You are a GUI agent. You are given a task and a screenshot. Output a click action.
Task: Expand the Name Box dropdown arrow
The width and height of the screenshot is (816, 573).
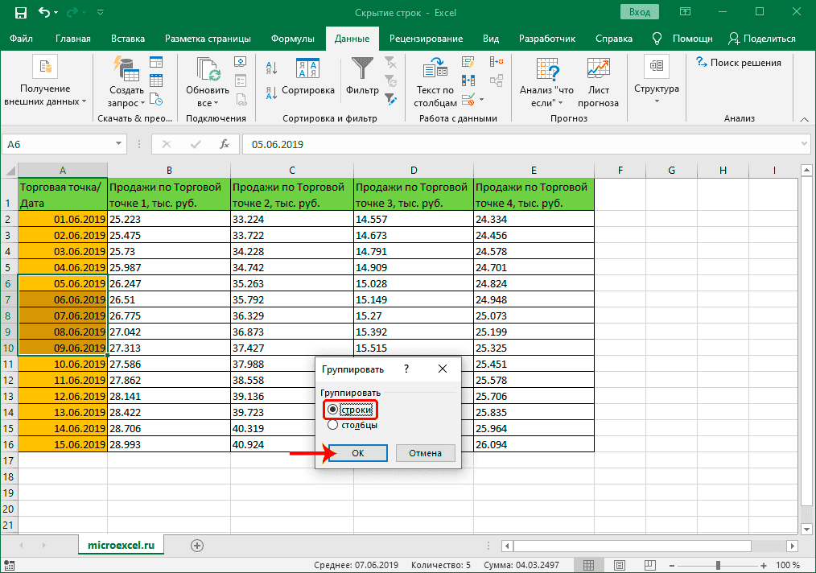pos(118,144)
